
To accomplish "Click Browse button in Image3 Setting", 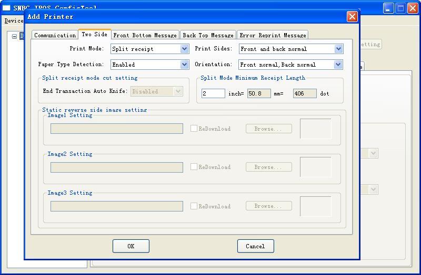I will tap(269, 206).
